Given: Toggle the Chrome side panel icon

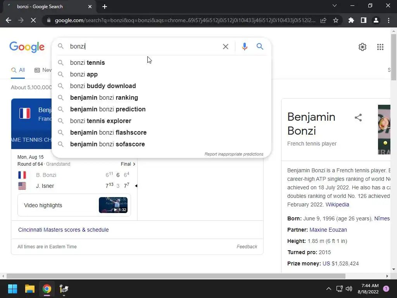Looking at the screenshot, I should [x=364, y=20].
